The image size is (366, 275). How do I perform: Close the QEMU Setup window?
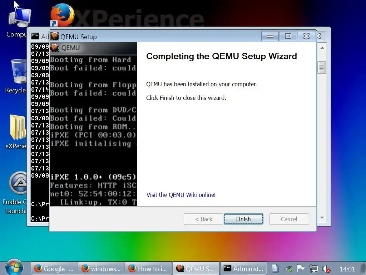[x=306, y=36]
